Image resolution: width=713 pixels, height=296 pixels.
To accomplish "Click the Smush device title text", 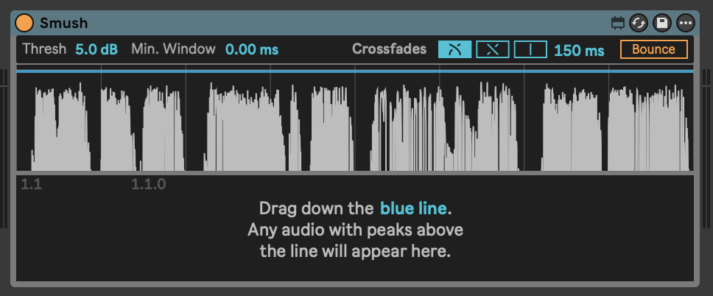I will click(x=64, y=23).
